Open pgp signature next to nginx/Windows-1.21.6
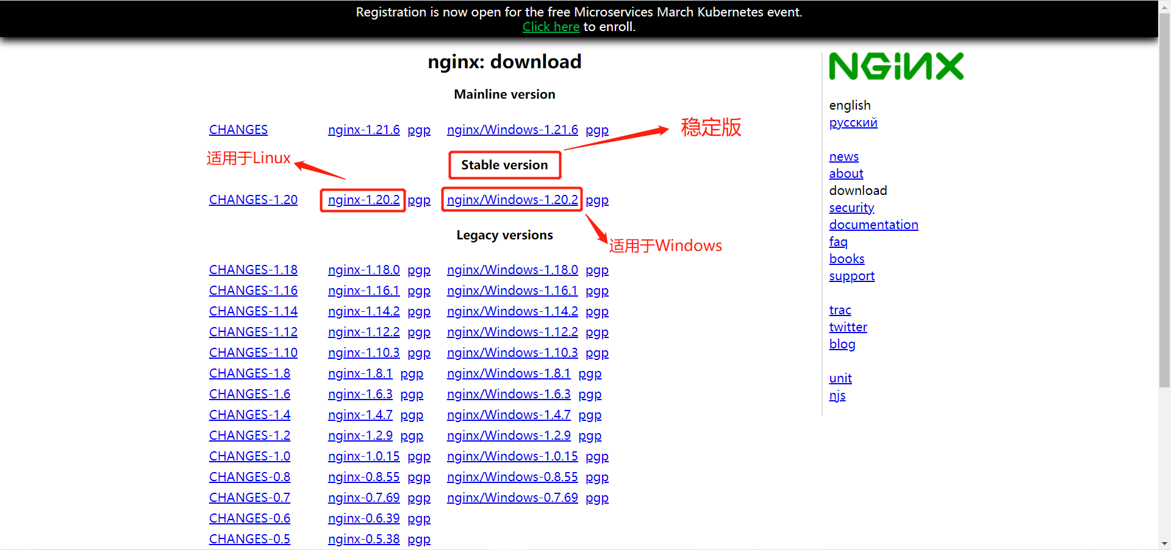The image size is (1171, 550). pyautogui.click(x=597, y=130)
